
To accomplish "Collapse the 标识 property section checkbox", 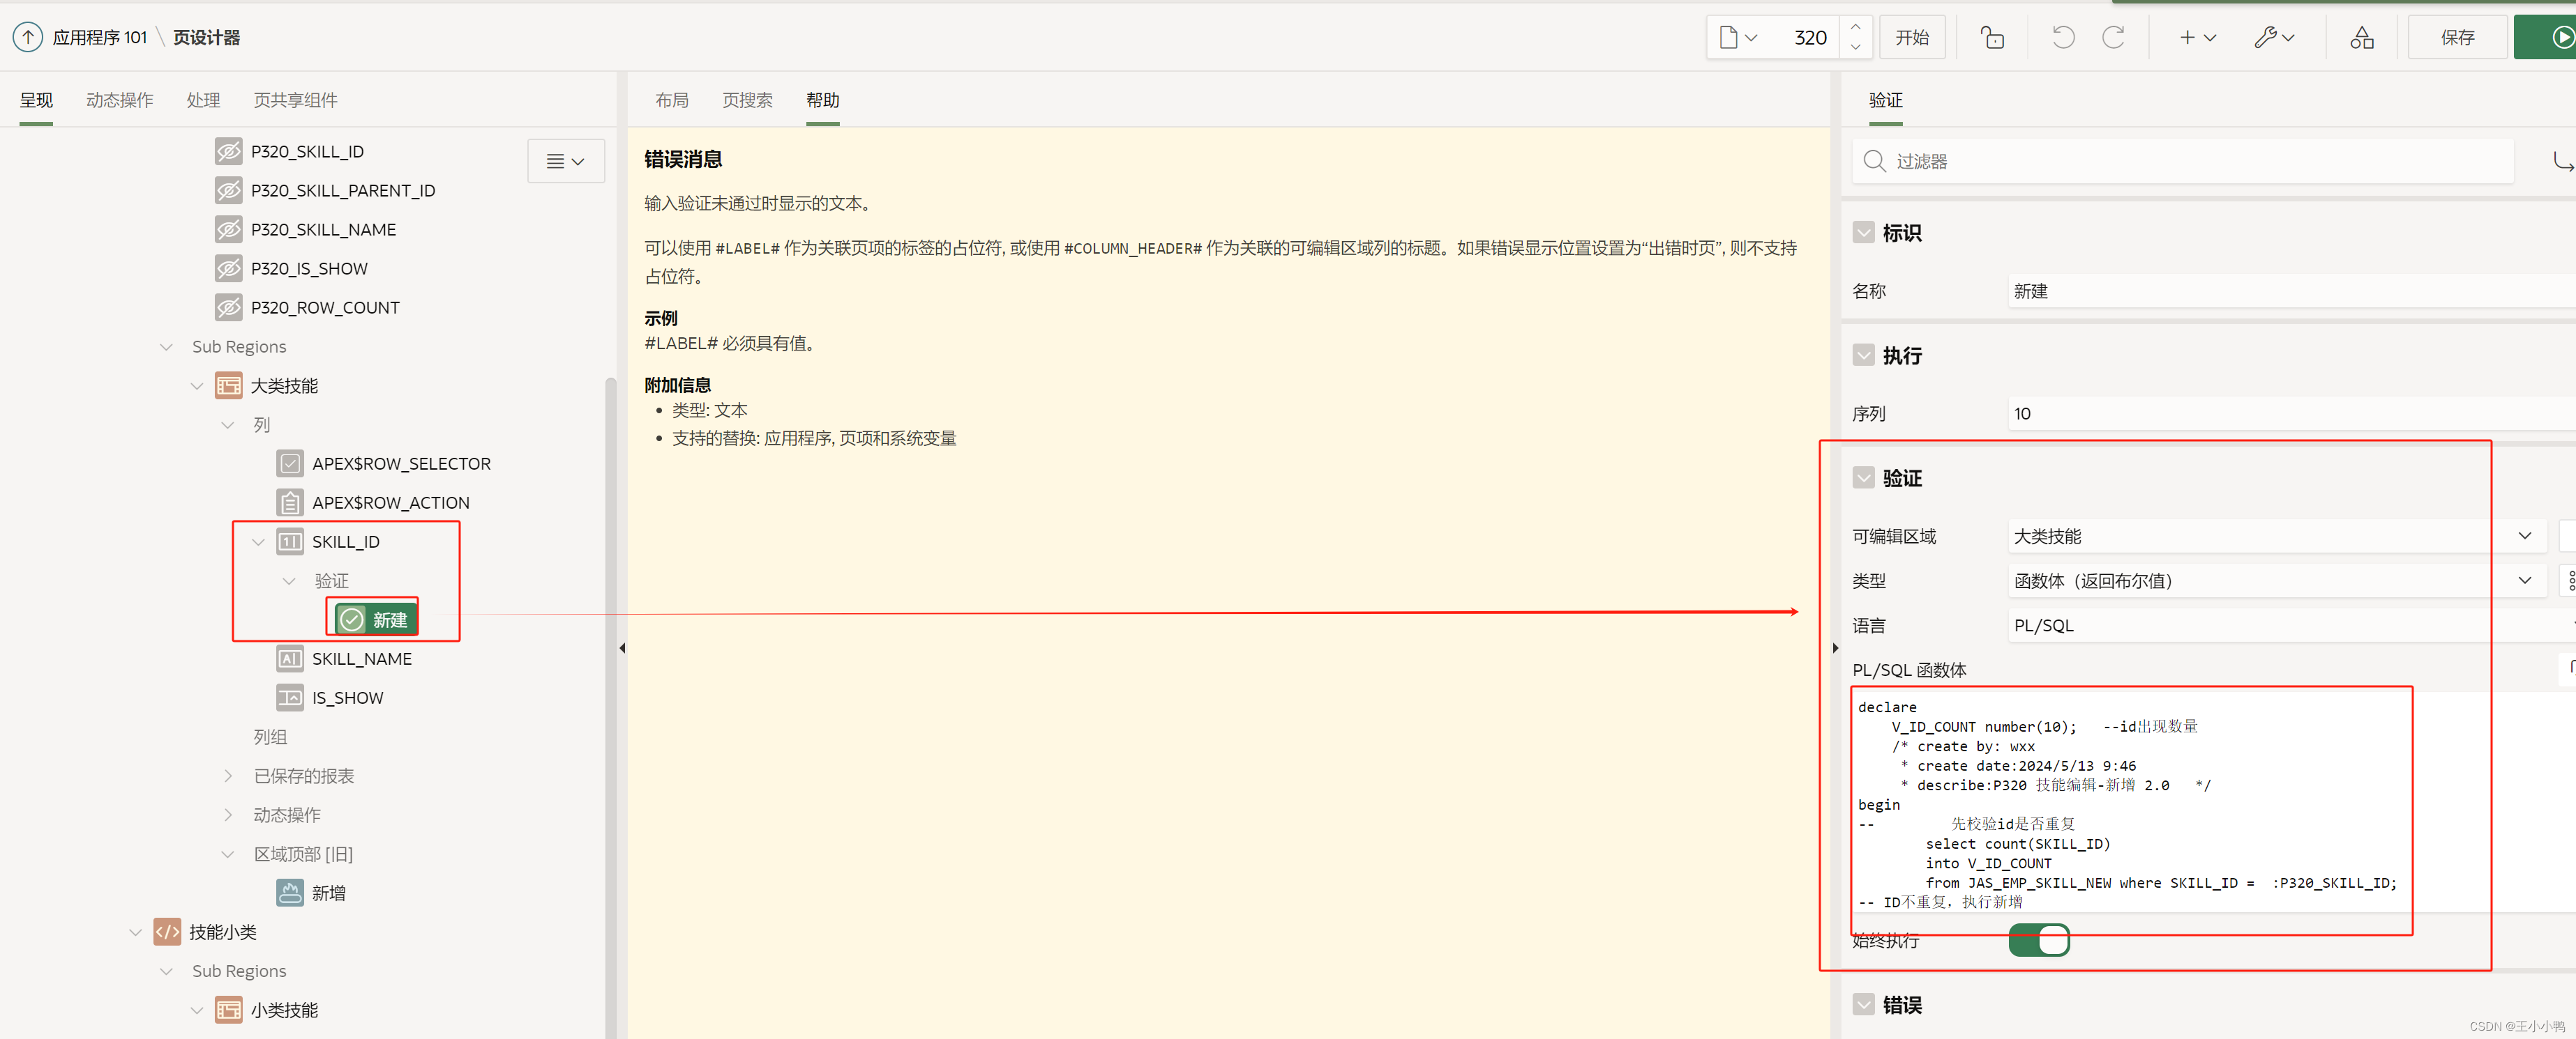I will click(x=1863, y=233).
